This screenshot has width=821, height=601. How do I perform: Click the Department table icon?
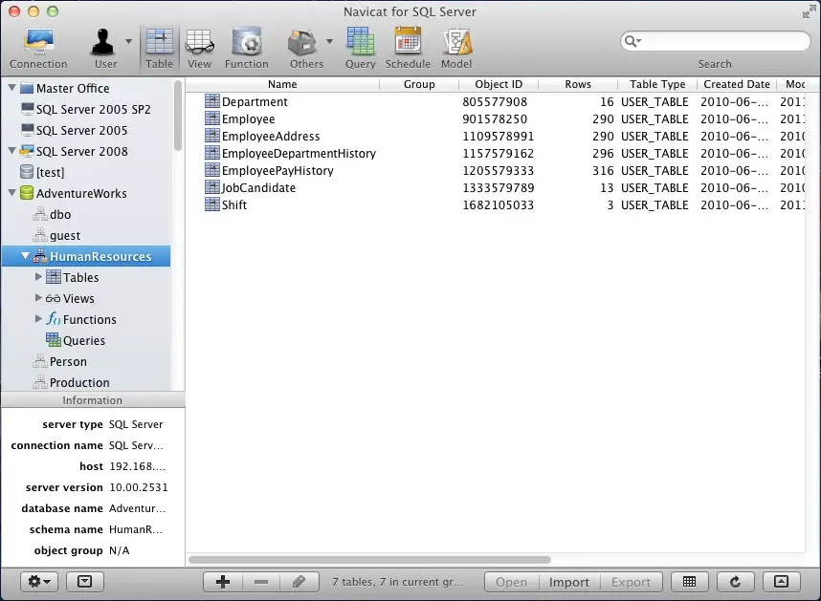[212, 101]
